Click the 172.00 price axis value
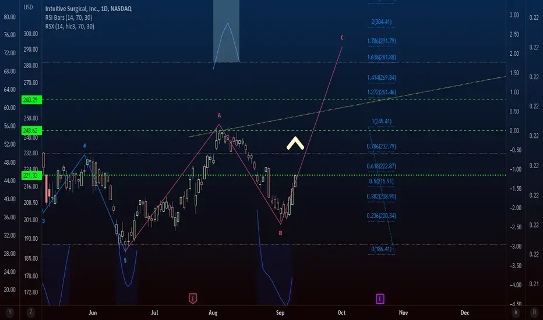The image size is (543, 320). tap(31, 292)
